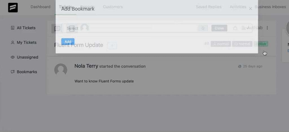The image size is (289, 132).
Task: Click the plus button beside ticket title
Action: click(112, 46)
